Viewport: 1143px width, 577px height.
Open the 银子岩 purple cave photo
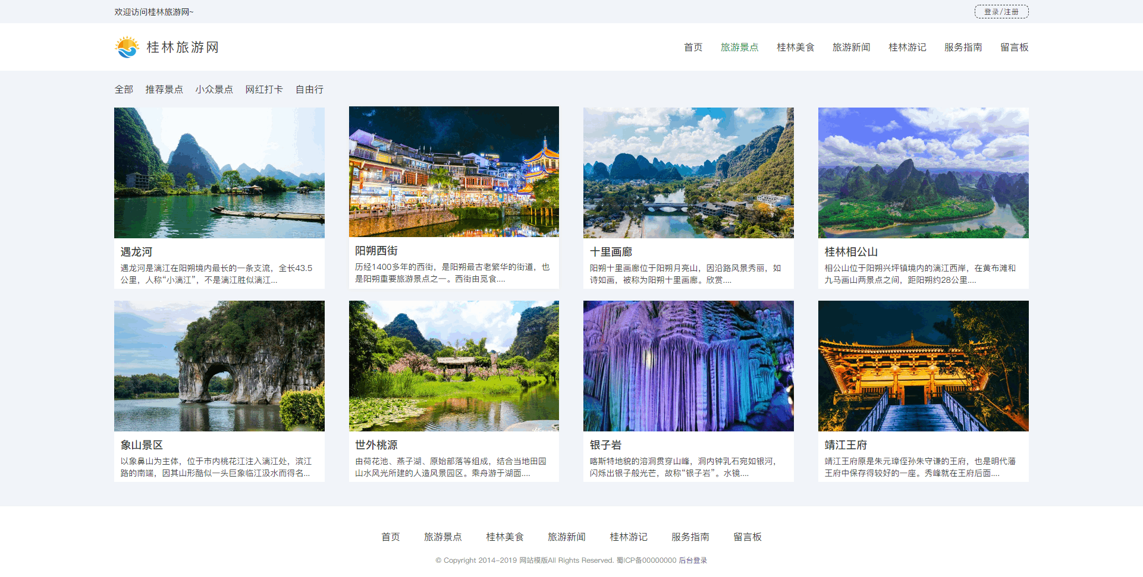point(689,366)
